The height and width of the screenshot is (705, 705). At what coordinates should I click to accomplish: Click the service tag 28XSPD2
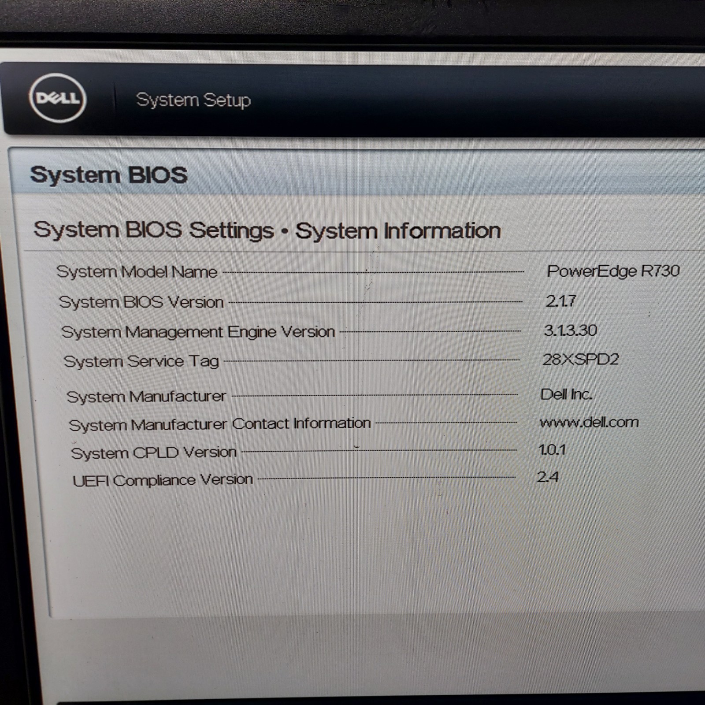click(581, 360)
